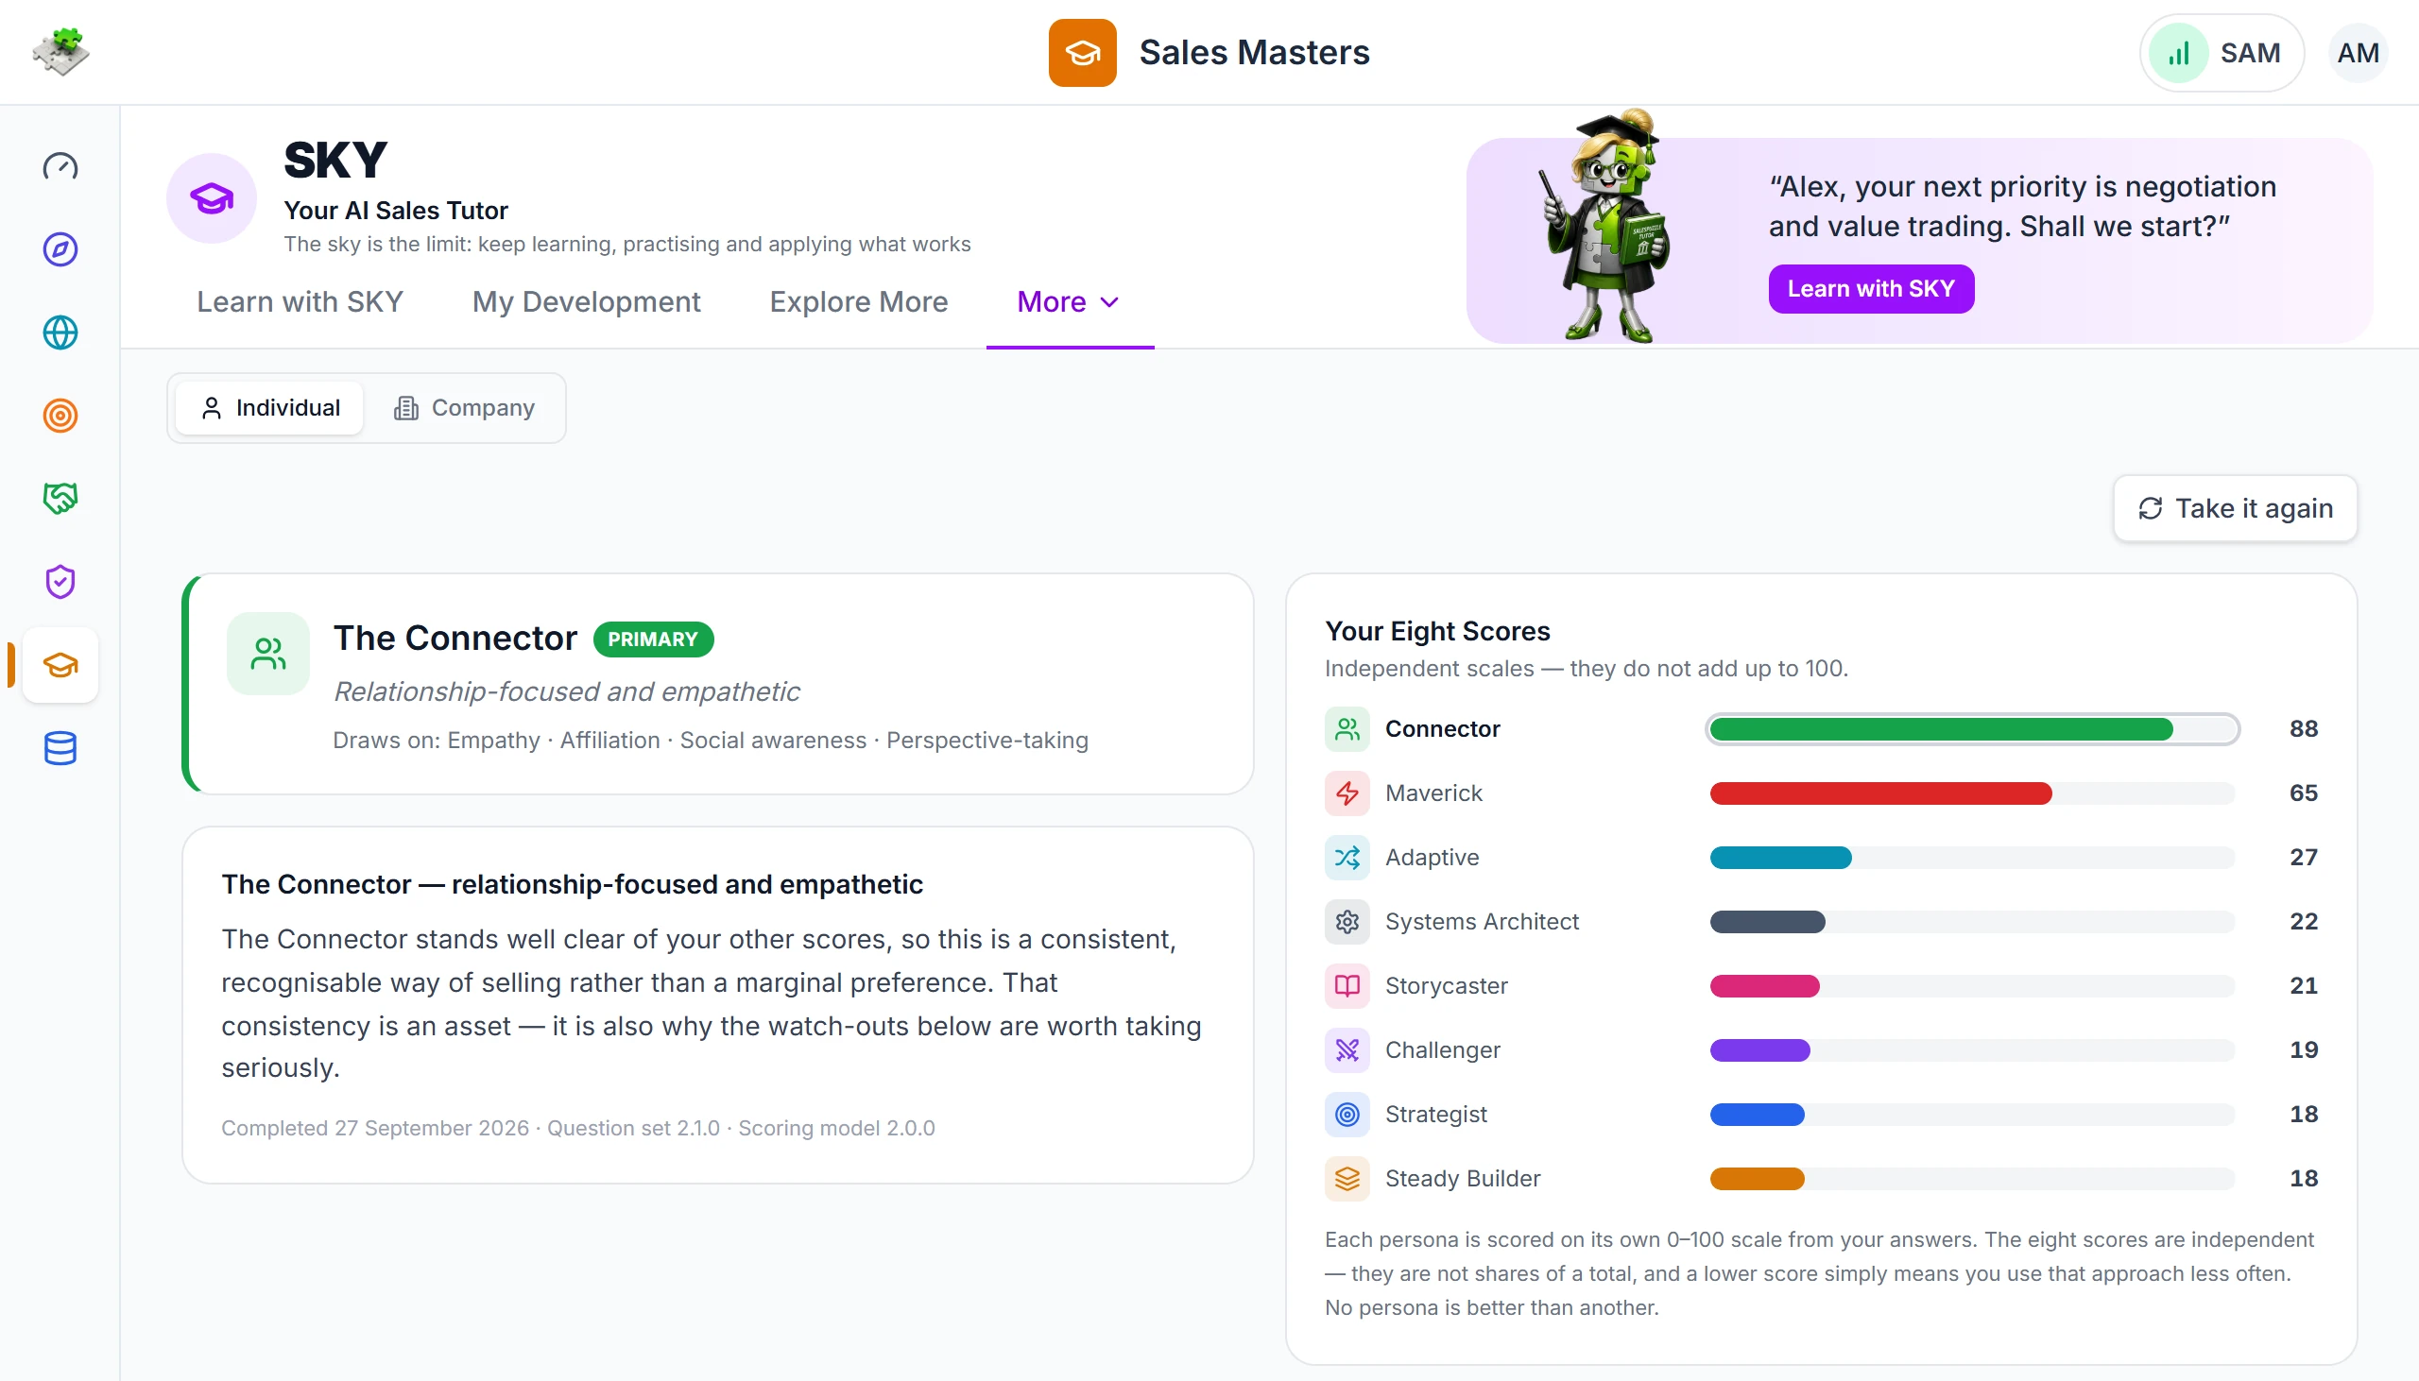The width and height of the screenshot is (2419, 1381).
Task: Click the compass icon in sidebar
Action: (60, 249)
